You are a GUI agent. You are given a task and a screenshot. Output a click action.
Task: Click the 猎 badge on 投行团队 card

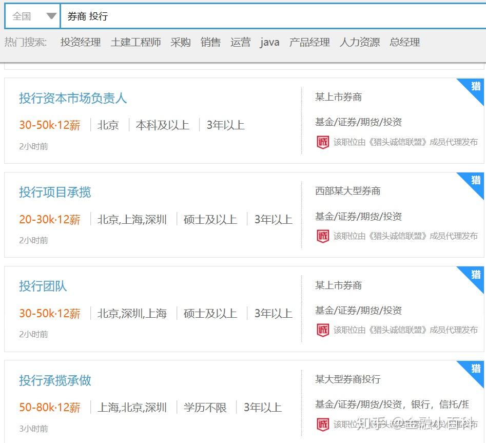475,275
